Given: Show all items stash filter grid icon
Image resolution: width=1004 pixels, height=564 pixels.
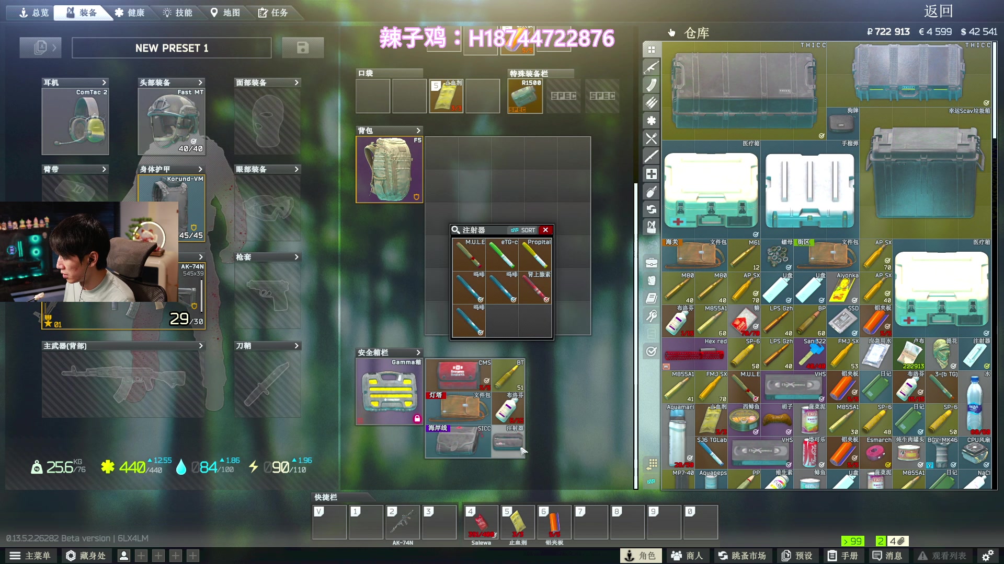Looking at the screenshot, I should click(651, 50).
